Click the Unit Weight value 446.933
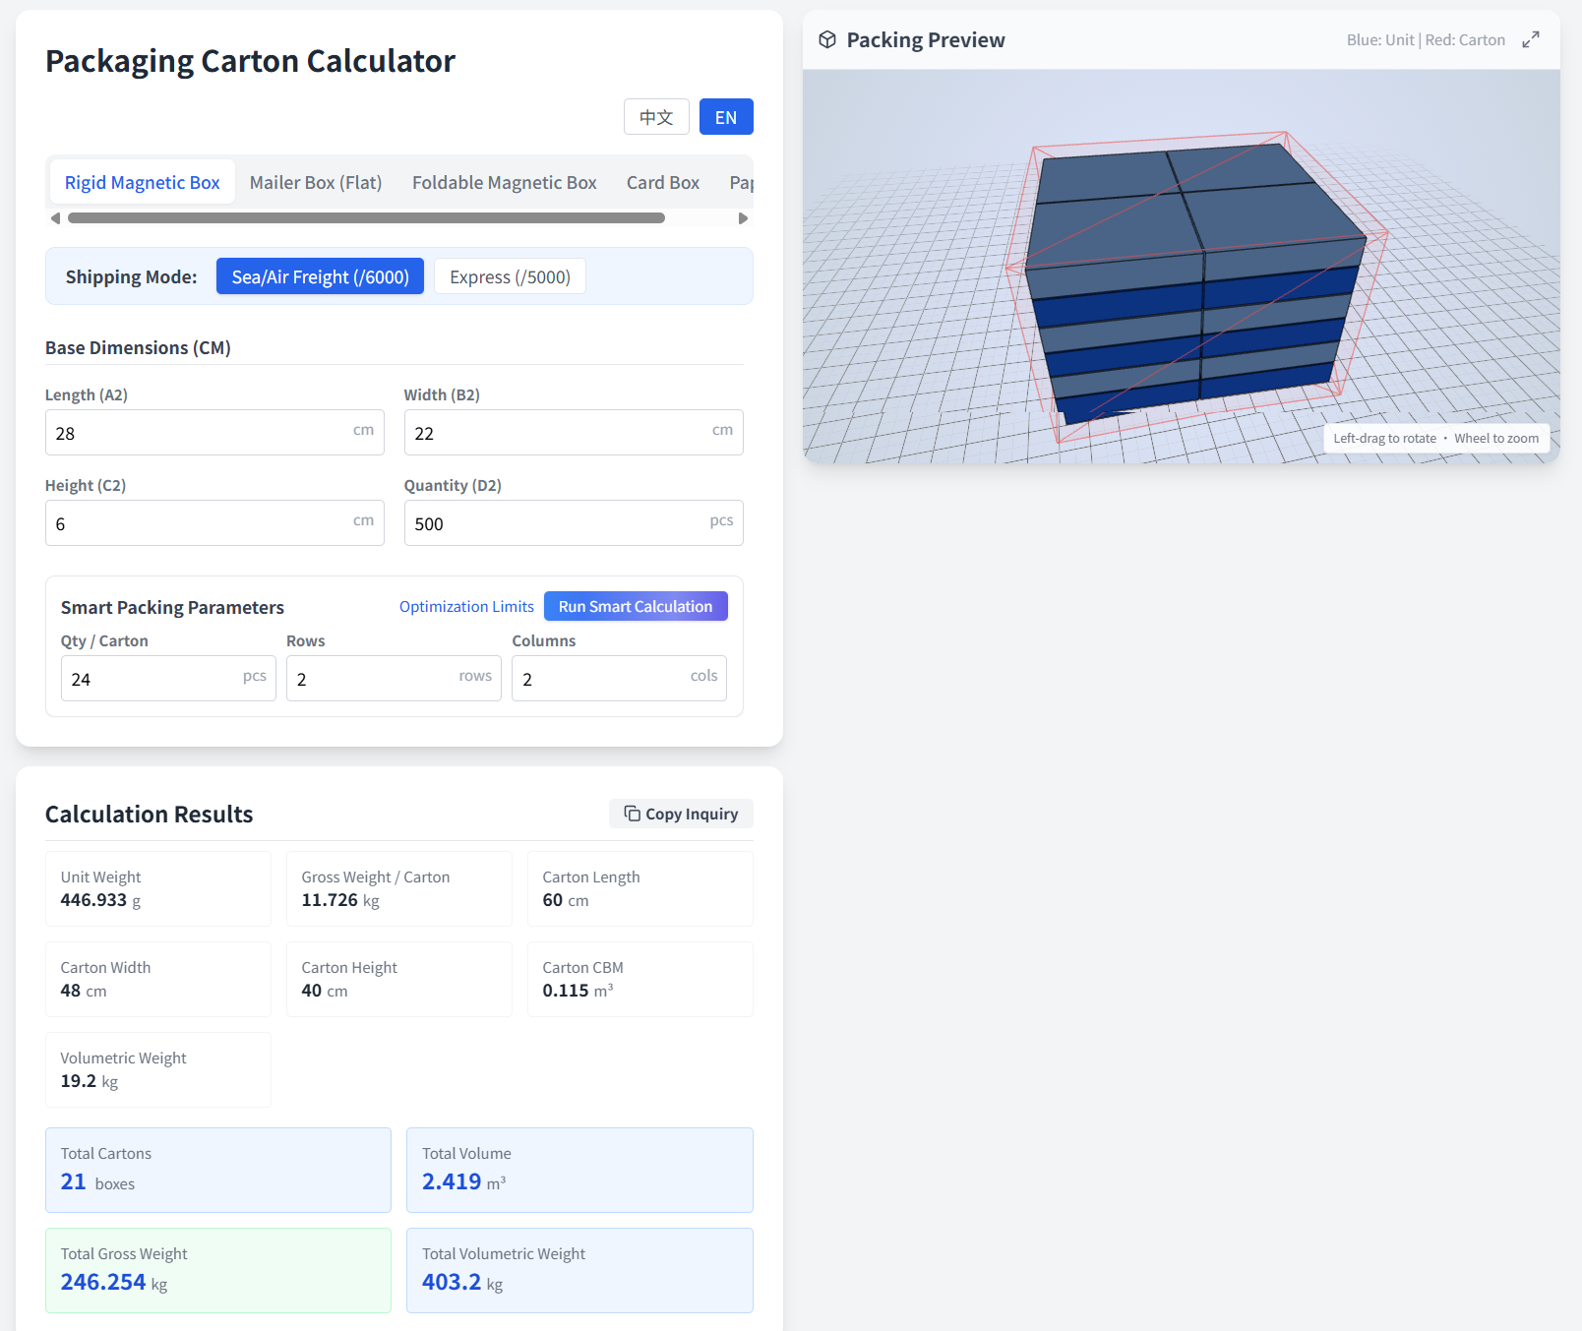 point(93,900)
